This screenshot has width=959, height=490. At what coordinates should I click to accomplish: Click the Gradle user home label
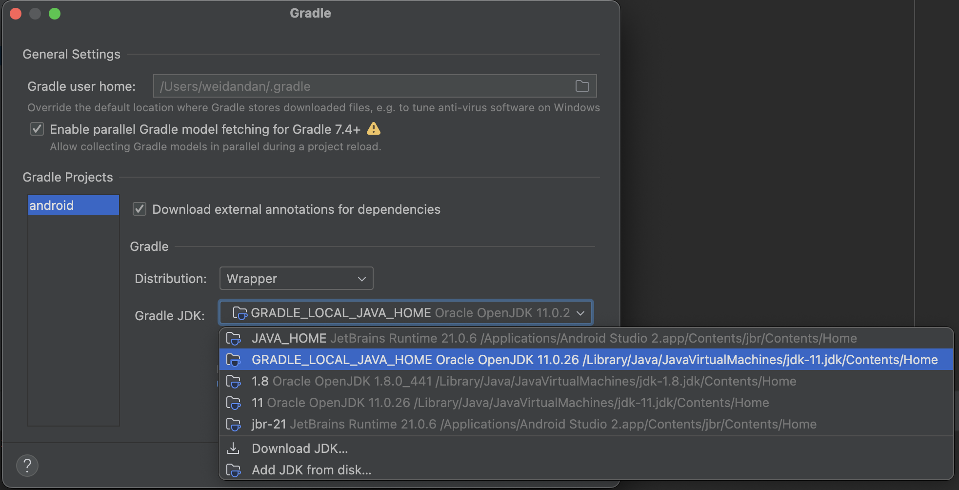(81, 86)
